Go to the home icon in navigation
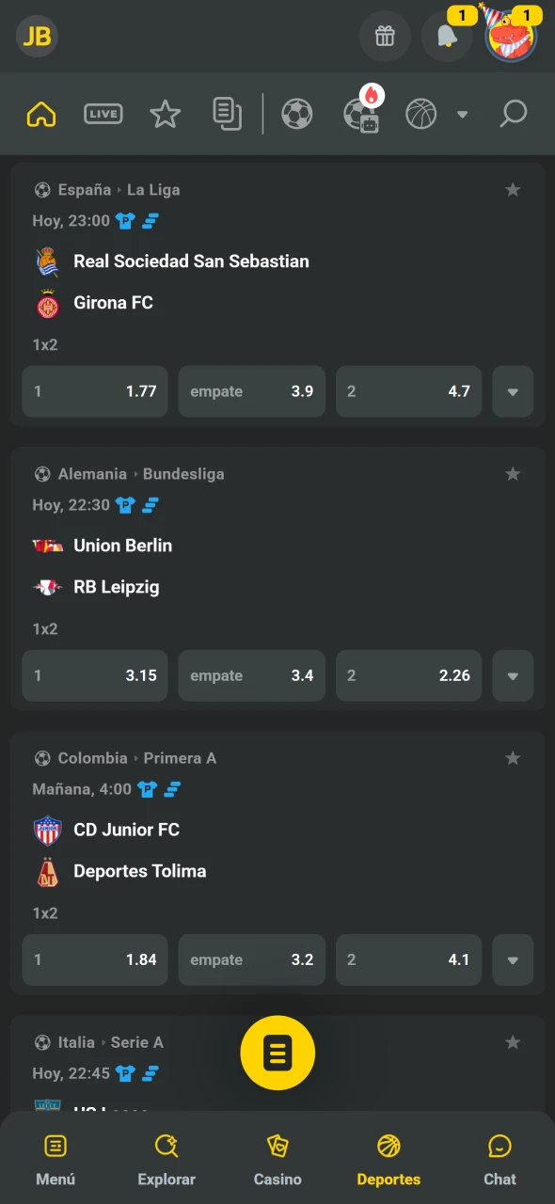Image resolution: width=555 pixels, height=1204 pixels. click(x=41, y=113)
